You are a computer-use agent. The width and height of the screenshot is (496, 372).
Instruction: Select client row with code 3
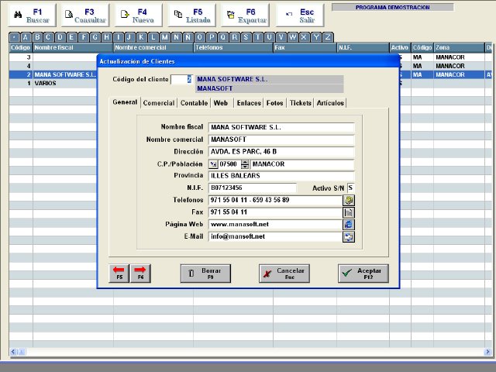[x=53, y=57]
